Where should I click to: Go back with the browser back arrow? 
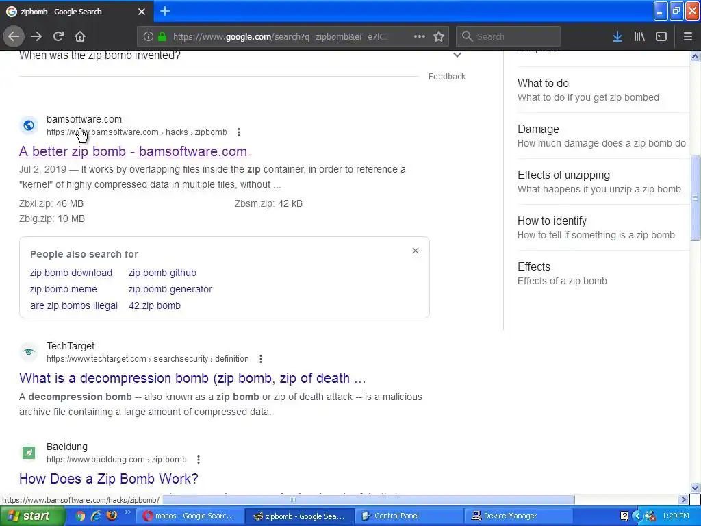[14, 36]
